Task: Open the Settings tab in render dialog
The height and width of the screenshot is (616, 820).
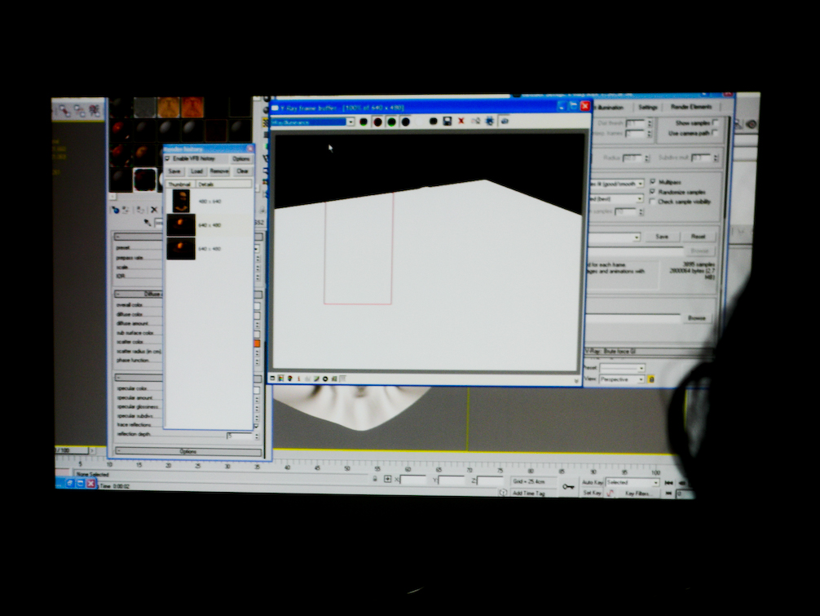Action: point(647,107)
